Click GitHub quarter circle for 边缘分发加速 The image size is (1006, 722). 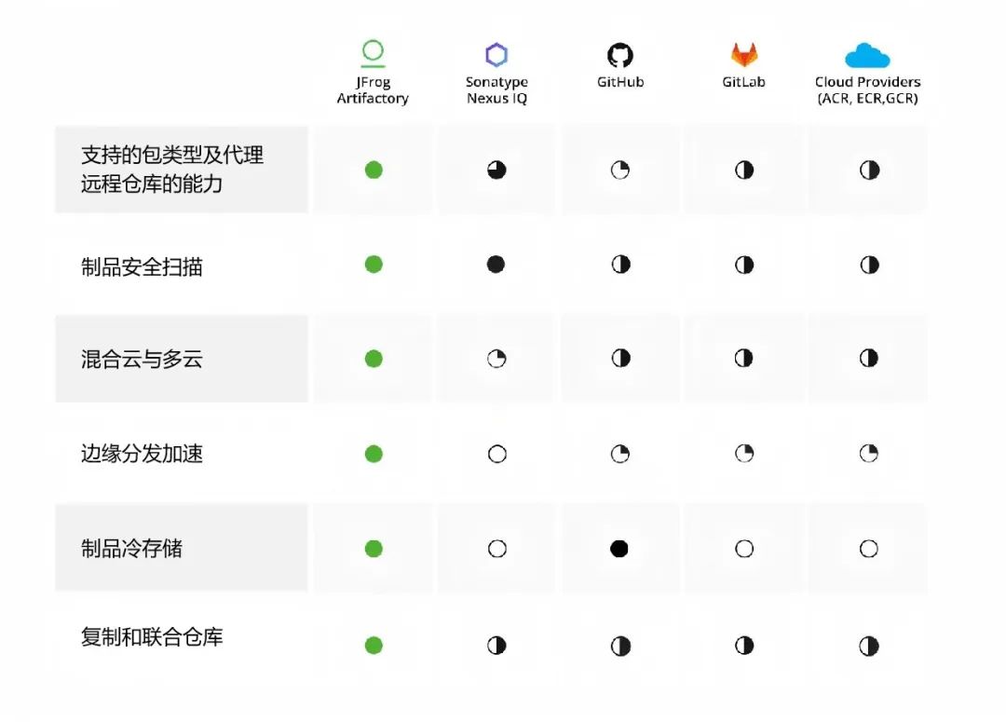coord(619,454)
